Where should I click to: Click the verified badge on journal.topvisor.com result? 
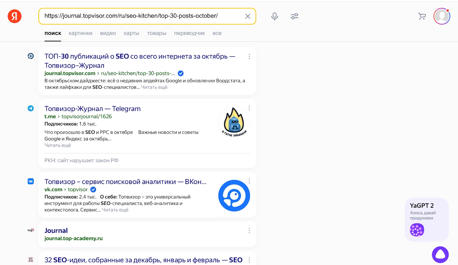pos(180,73)
